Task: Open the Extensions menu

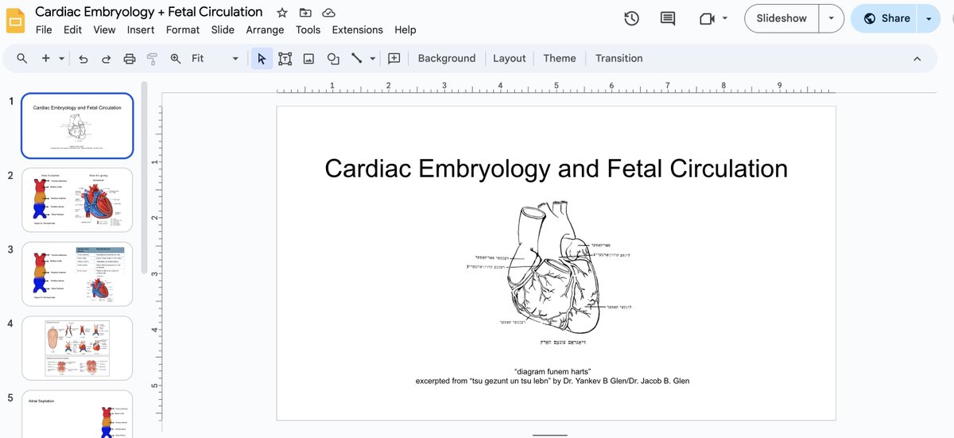Action: 357,29
